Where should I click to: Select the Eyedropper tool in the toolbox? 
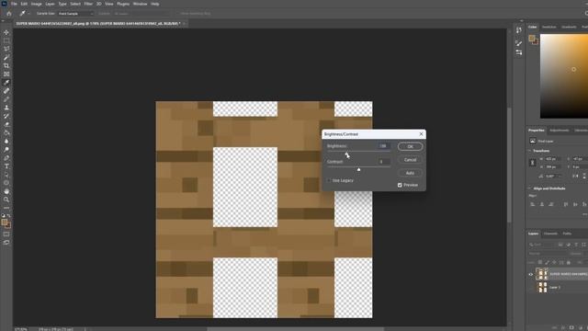(x=6, y=83)
